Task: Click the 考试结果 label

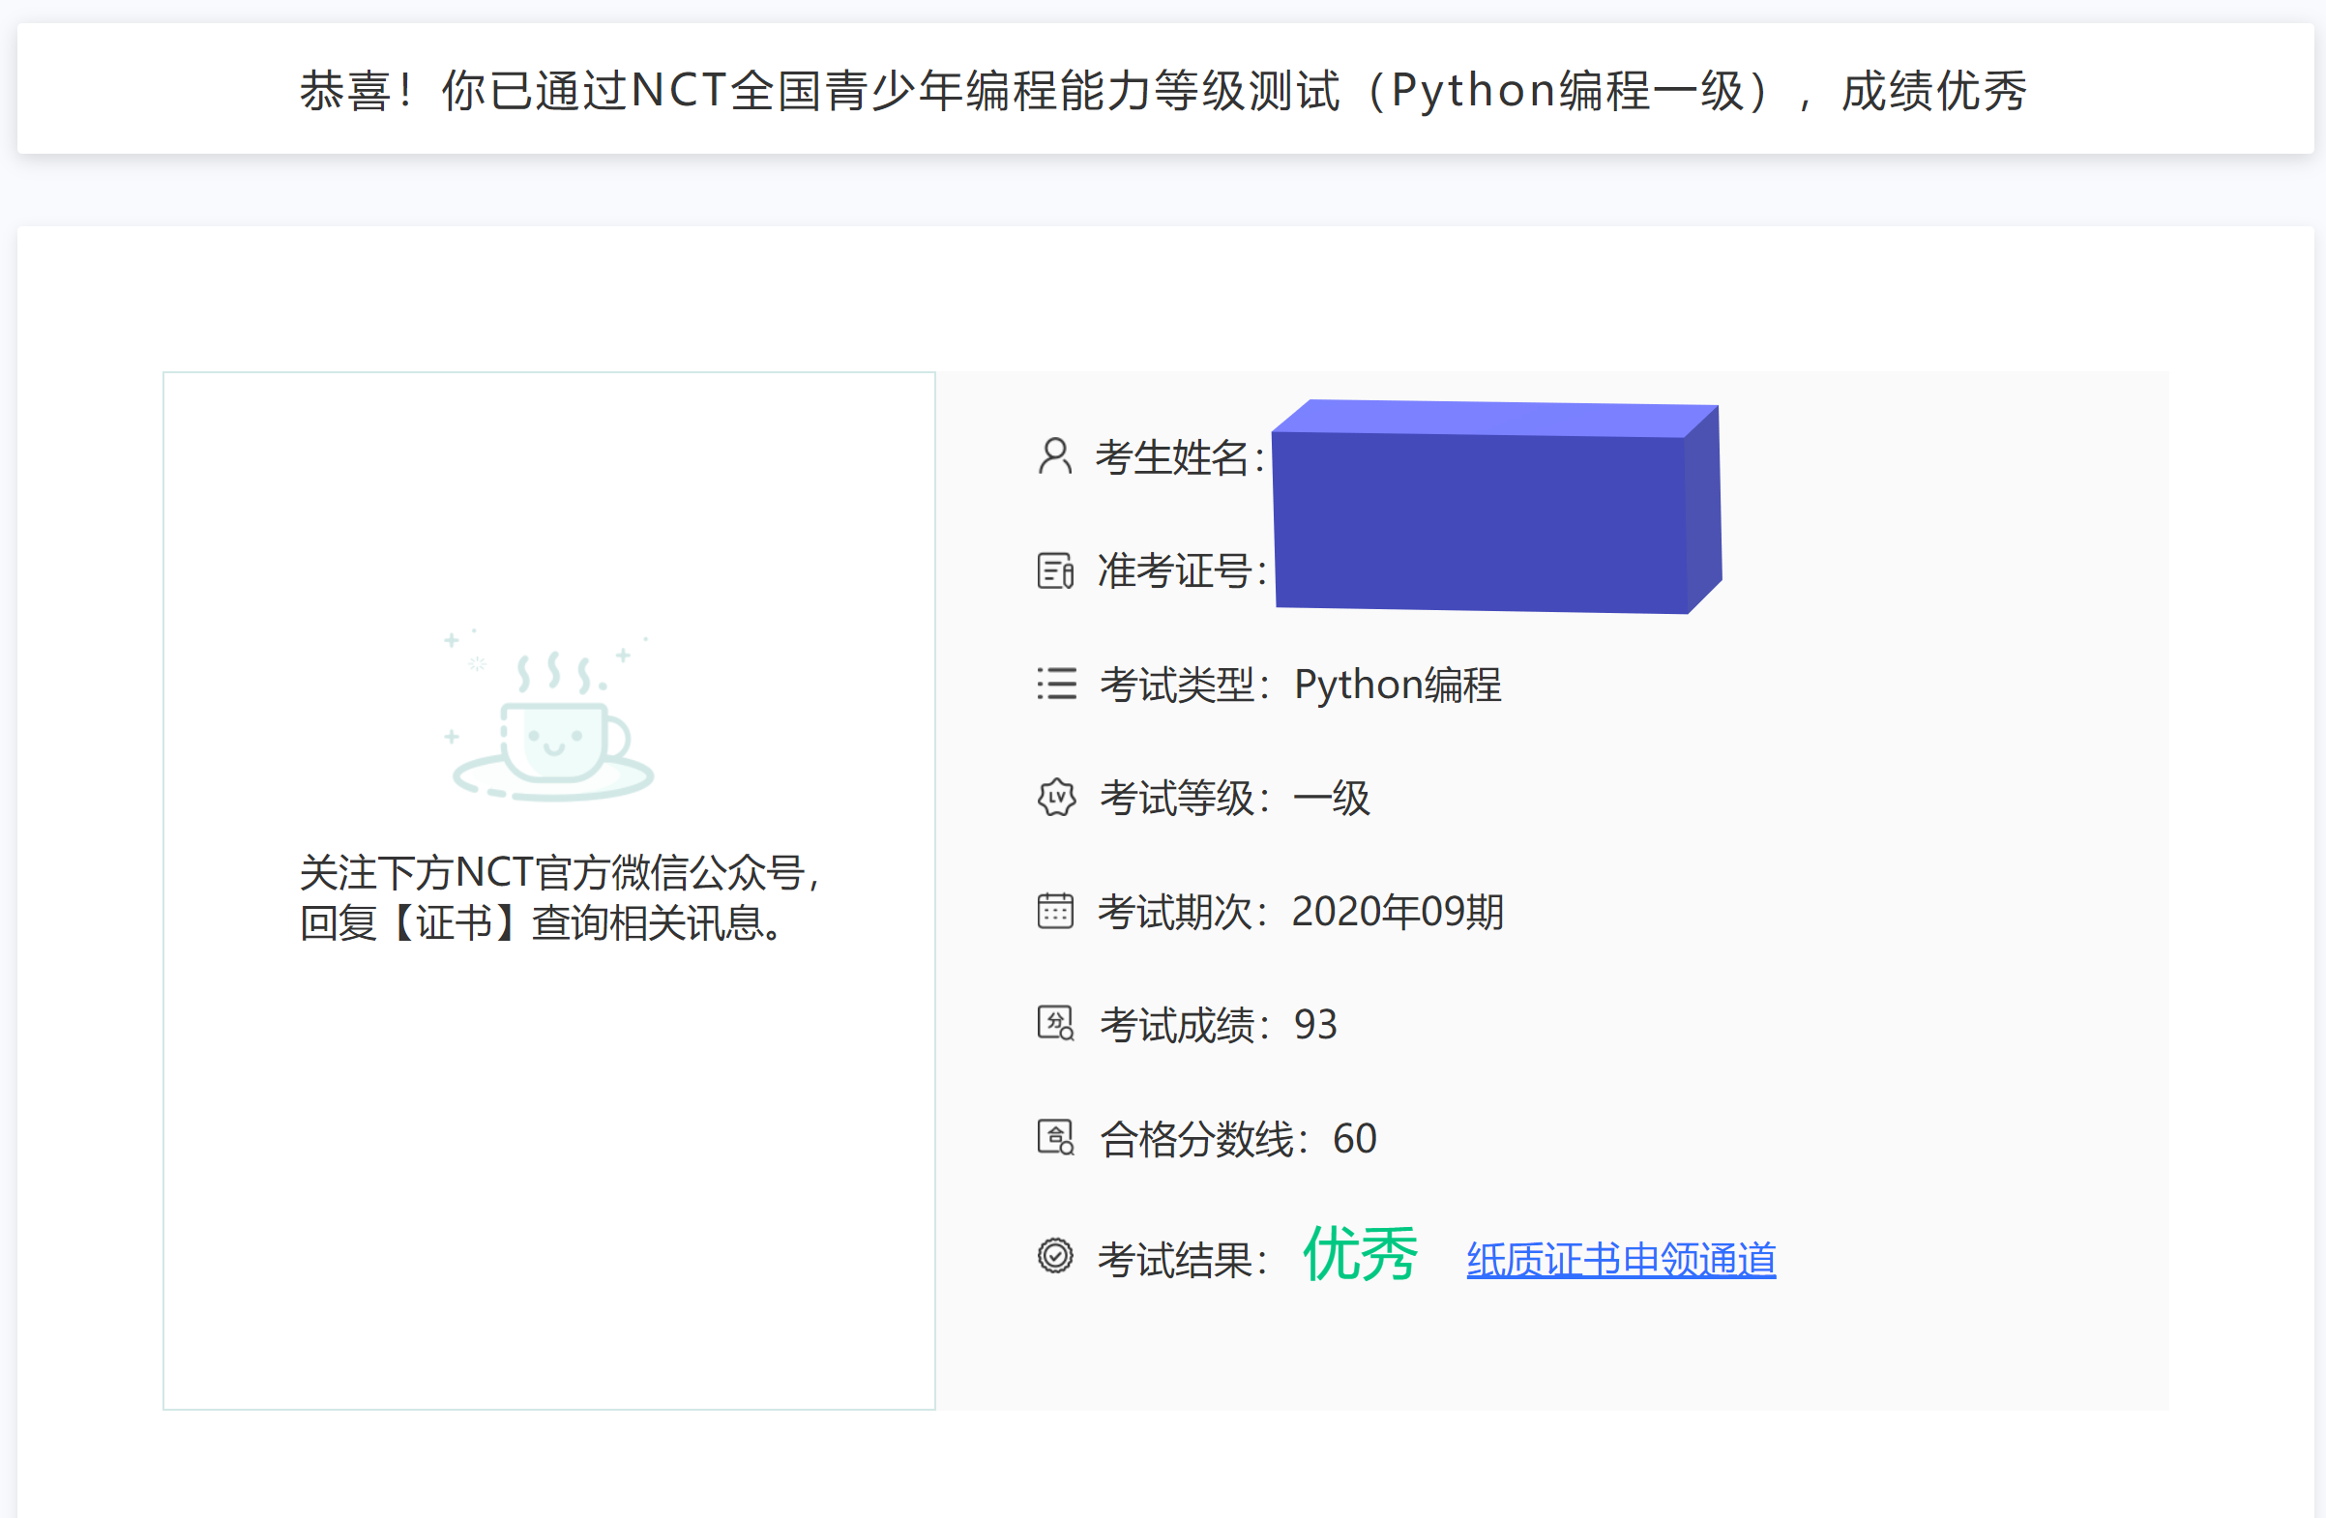Action: click(x=1183, y=1259)
